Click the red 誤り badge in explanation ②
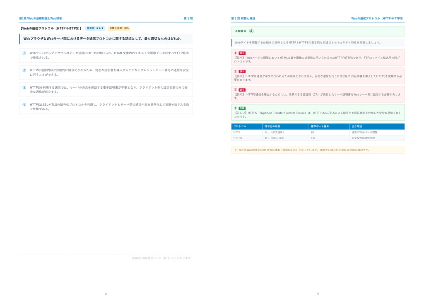424x300 pixels. pos(242,72)
